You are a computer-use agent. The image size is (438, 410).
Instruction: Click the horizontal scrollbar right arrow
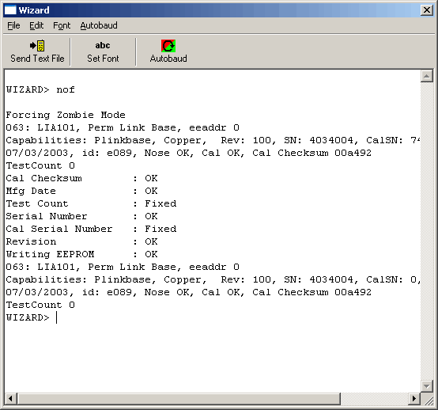pos(414,398)
